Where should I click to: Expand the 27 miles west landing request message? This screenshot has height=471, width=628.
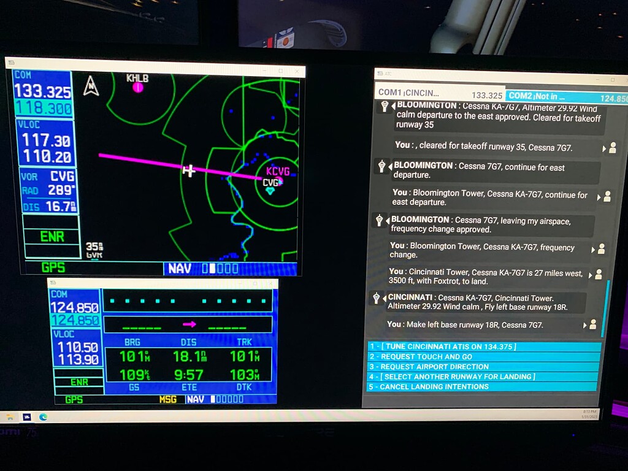484,278
